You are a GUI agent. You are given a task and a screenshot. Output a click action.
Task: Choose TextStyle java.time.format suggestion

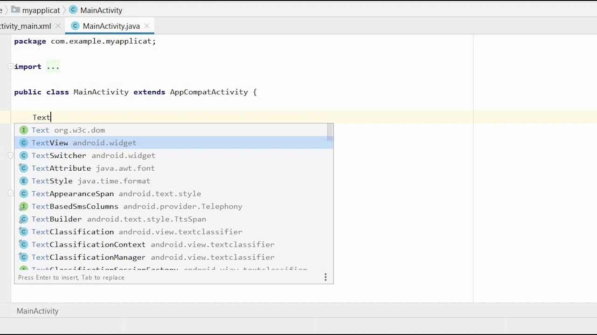pos(174,181)
